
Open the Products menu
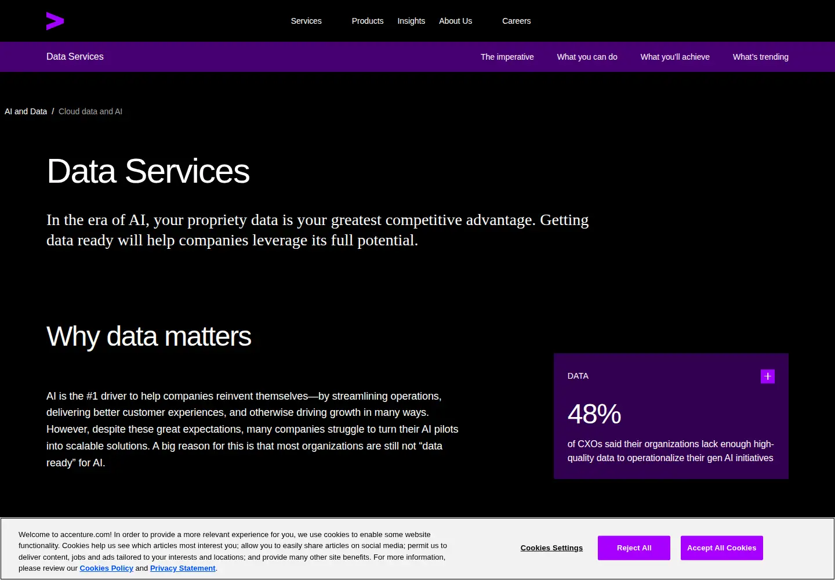coord(368,21)
